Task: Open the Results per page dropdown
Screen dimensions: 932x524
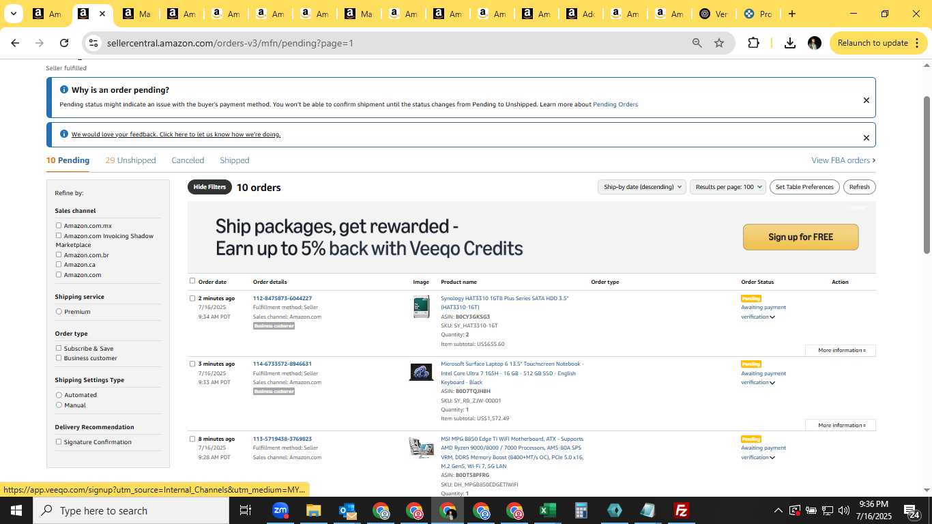Action: point(728,187)
